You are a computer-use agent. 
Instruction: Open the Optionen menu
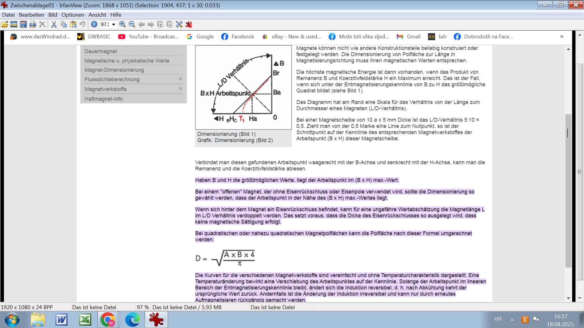pos(72,15)
